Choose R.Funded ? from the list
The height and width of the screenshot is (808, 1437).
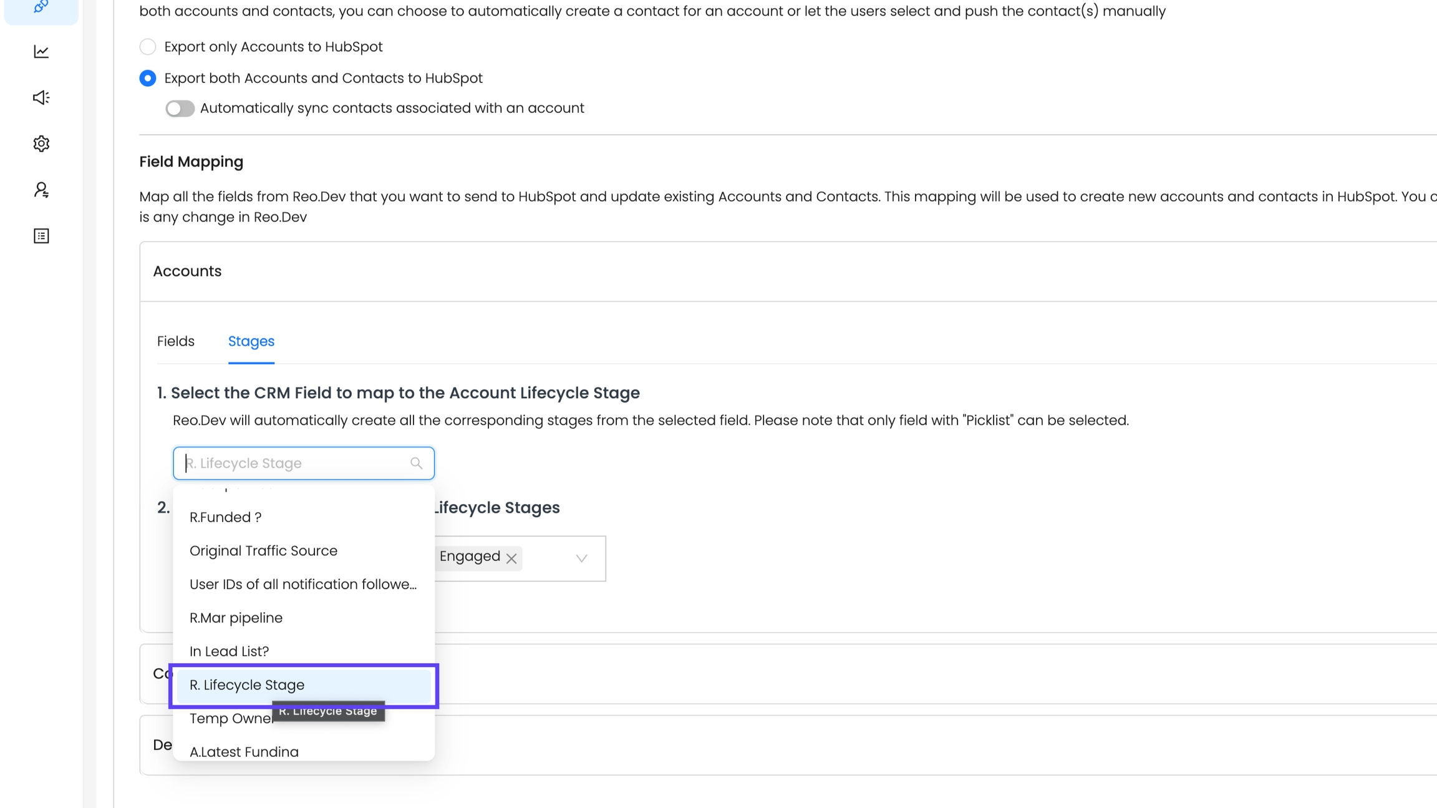[x=225, y=517]
